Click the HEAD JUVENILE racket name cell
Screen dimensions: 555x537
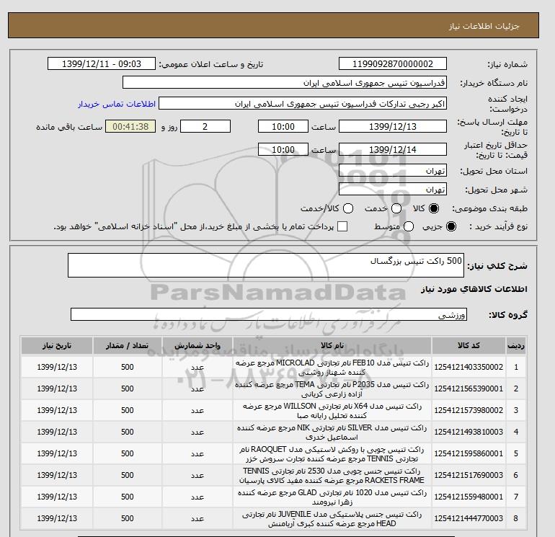[332, 518]
